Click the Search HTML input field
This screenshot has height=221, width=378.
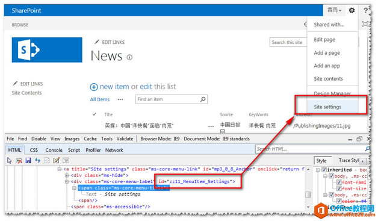tap(310, 149)
